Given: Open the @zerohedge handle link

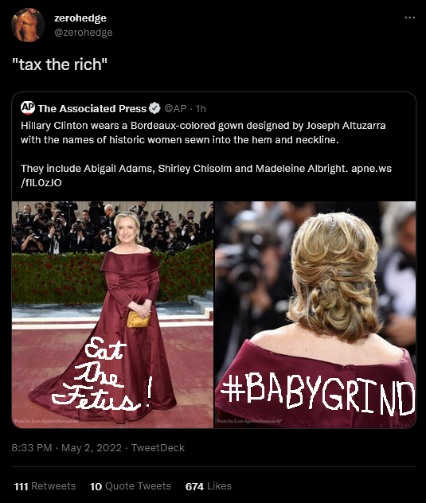Looking at the screenshot, I should [x=84, y=33].
